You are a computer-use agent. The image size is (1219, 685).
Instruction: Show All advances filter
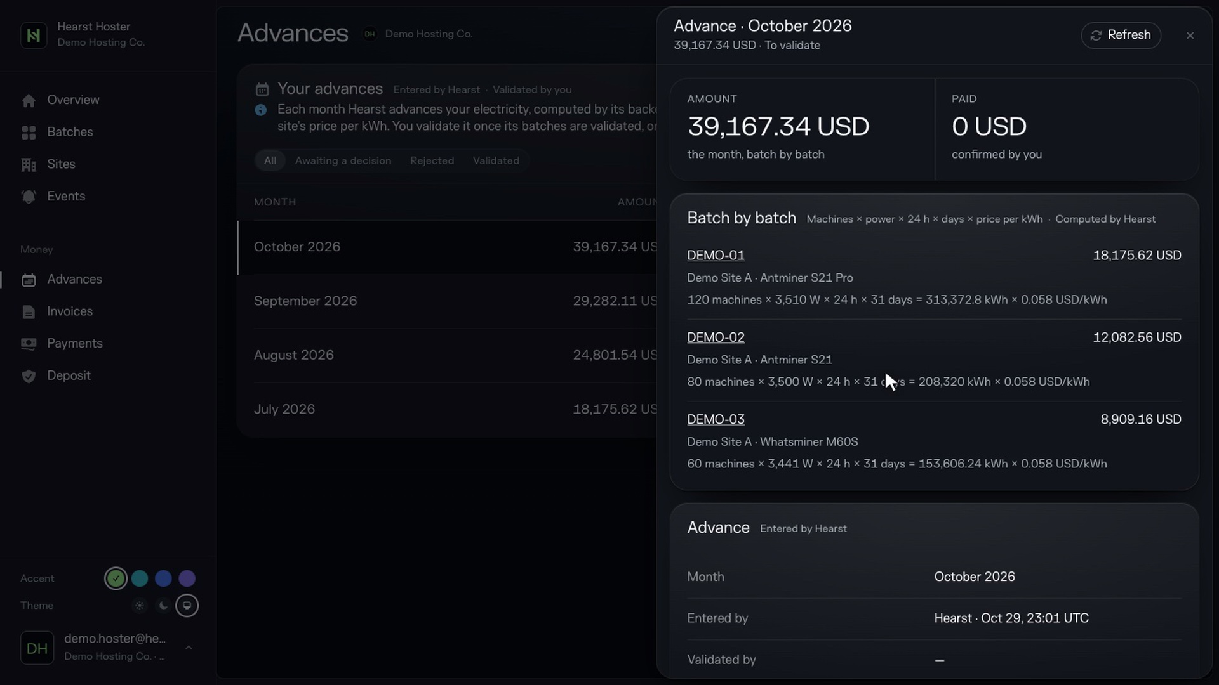[270, 160]
